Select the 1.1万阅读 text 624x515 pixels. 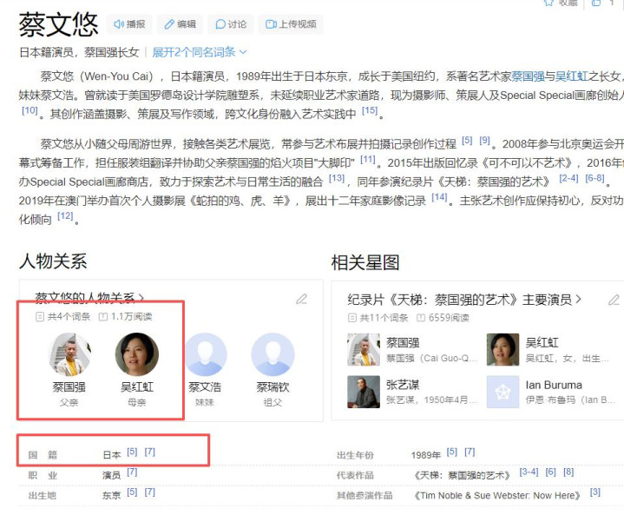(131, 317)
